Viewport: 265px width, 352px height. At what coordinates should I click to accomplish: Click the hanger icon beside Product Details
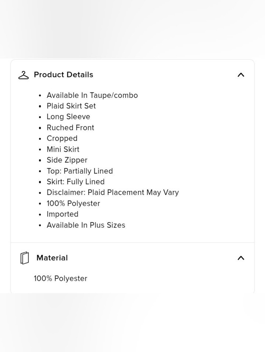[x=23, y=75]
